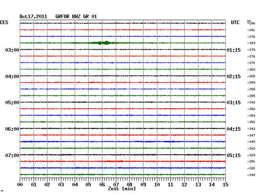Select the 04:15 UTC time label
Viewport: 257px width, 195px height.
(234, 129)
